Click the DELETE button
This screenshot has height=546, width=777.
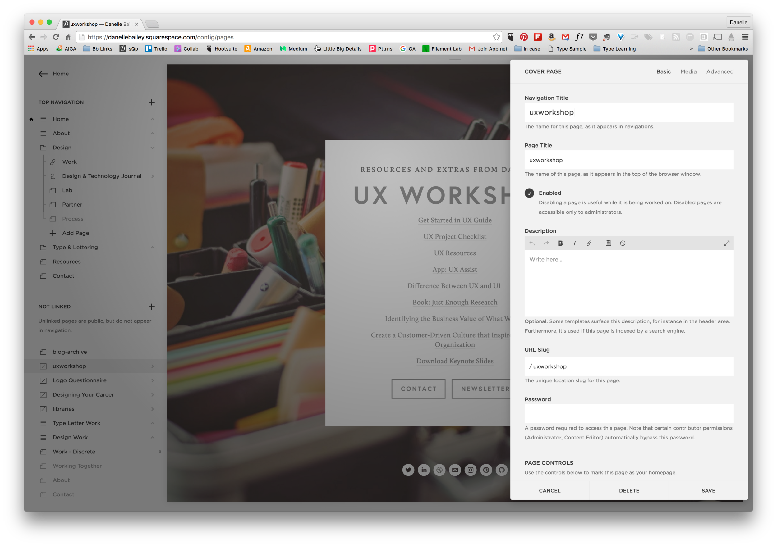629,490
